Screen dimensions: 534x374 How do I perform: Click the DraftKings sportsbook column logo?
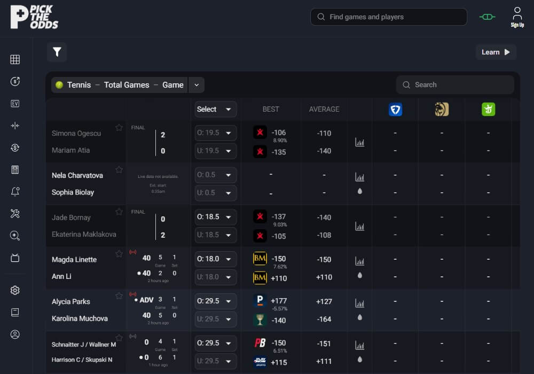pyautogui.click(x=488, y=109)
